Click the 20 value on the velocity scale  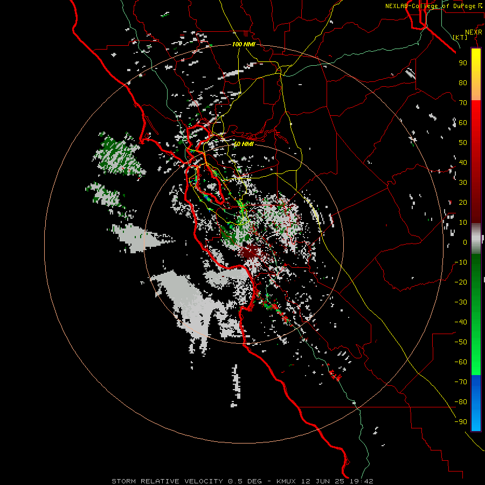[x=463, y=202]
